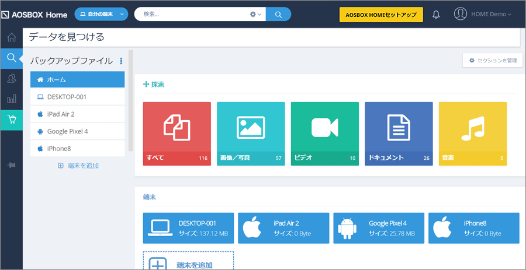Screen dimensions: 526x270
Task: Click the backup file panel scrollbar
Action: tap(131, 100)
